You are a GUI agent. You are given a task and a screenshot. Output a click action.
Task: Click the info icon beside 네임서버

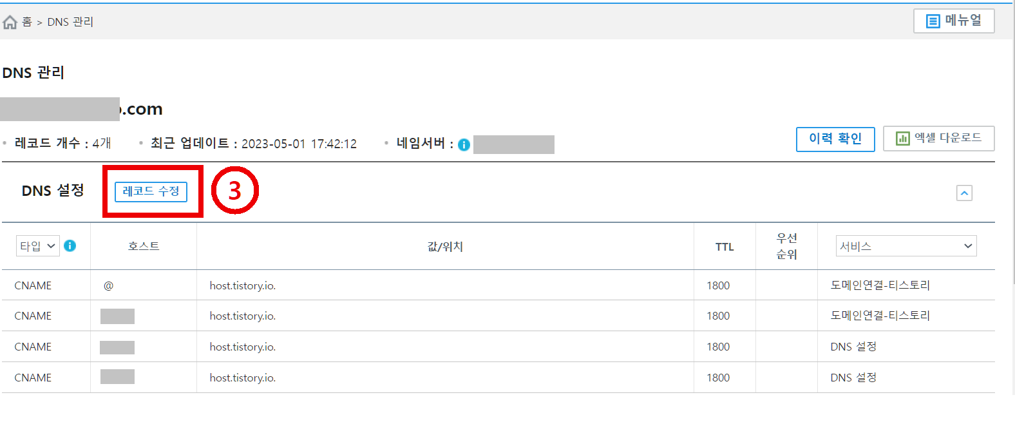[463, 144]
